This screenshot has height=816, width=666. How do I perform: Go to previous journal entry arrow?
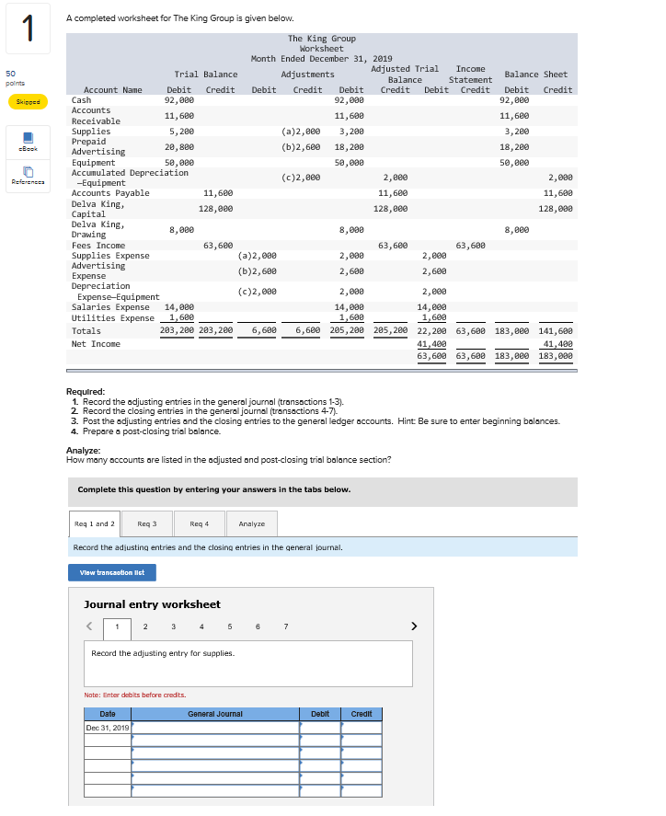click(x=89, y=626)
